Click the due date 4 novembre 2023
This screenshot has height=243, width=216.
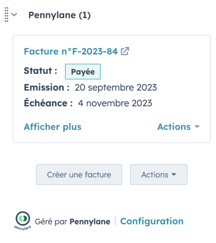coord(115,103)
